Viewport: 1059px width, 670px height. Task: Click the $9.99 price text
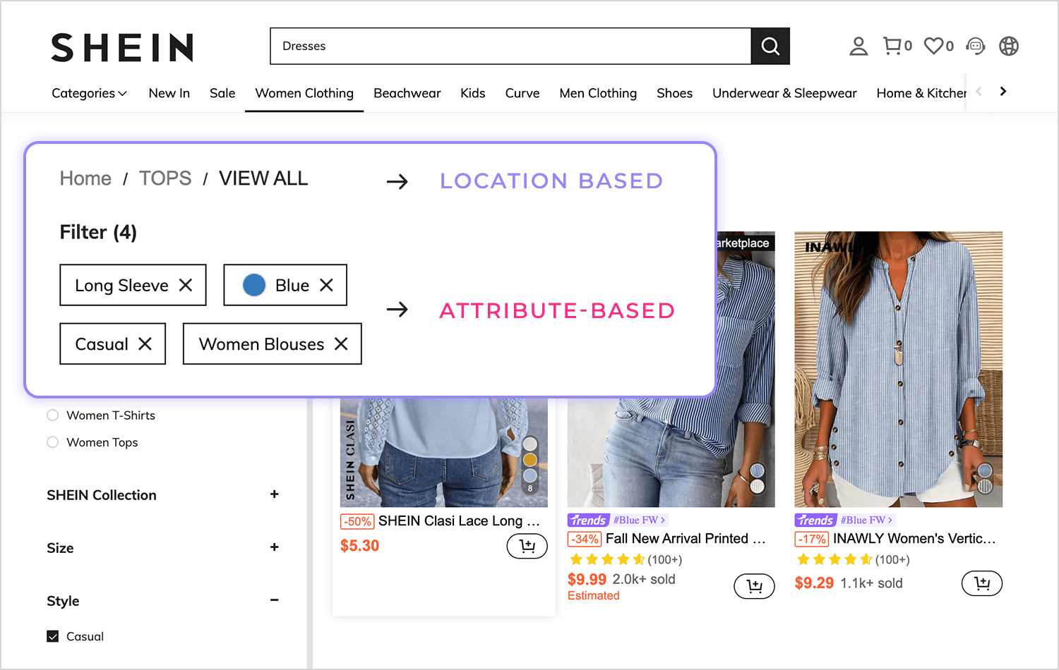pos(587,580)
